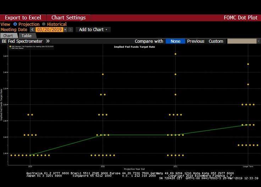Click the chart legend box
The image size is (261, 187).
tap(31, 47)
